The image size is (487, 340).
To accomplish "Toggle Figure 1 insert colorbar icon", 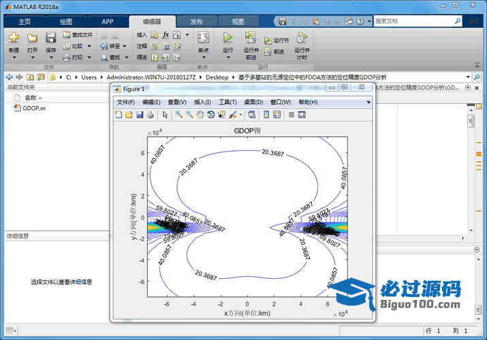I will click(x=266, y=115).
